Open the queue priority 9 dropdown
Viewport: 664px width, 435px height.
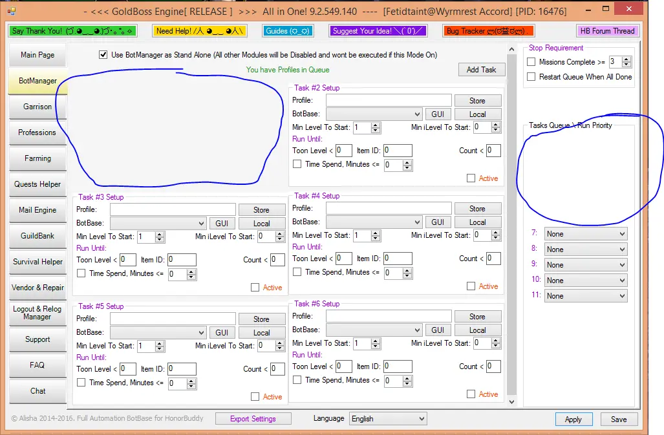pos(586,265)
